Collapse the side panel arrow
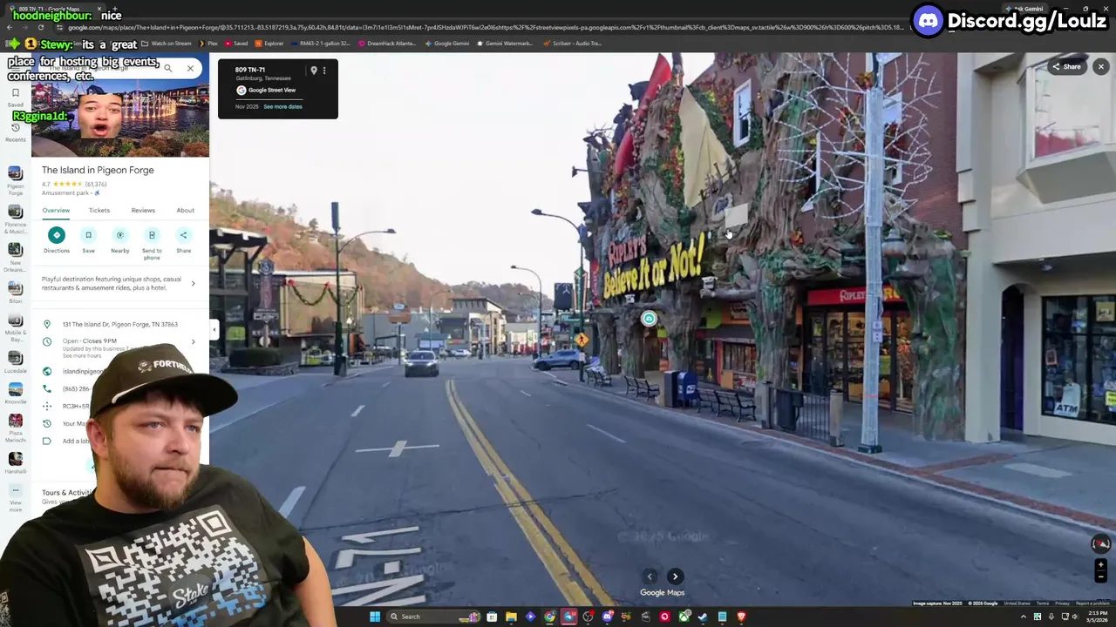Image resolution: width=1116 pixels, height=627 pixels. point(214,329)
